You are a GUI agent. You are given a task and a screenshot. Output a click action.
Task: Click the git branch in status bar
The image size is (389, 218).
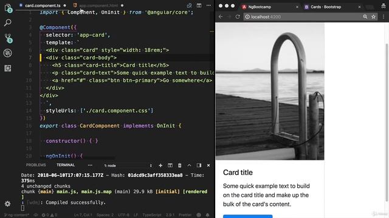click(x=16, y=215)
